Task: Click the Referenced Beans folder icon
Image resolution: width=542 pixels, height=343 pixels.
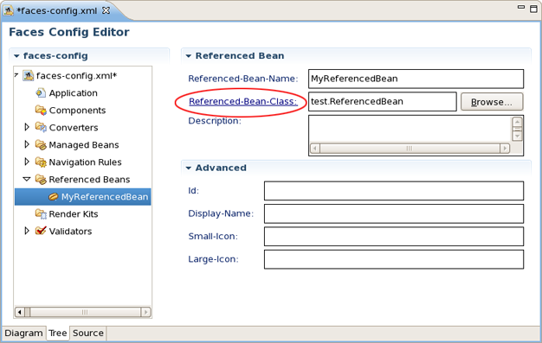Action: tap(41, 180)
